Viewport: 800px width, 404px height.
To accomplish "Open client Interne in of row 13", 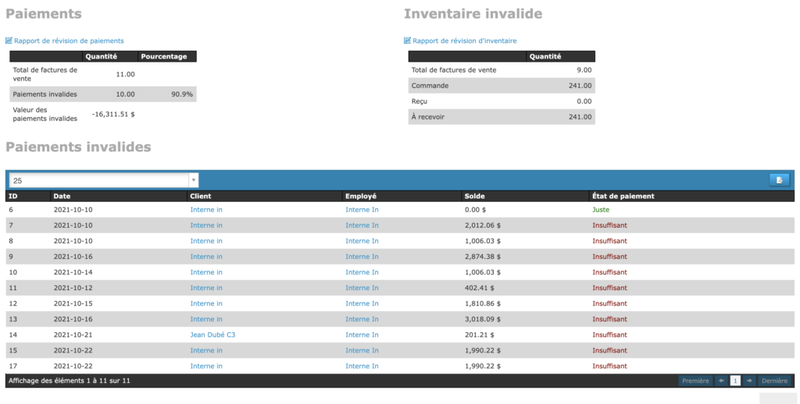I will 206,319.
